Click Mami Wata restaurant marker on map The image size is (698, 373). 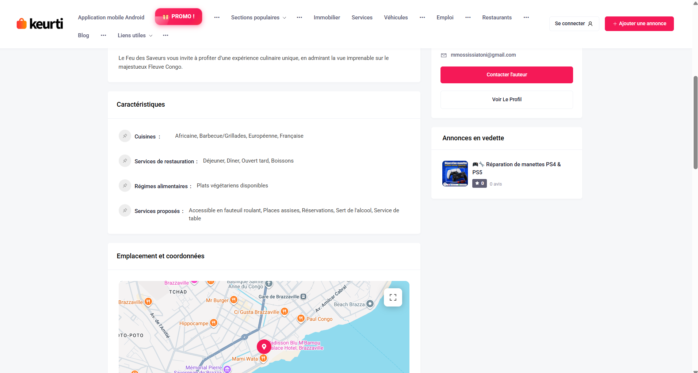(x=263, y=359)
